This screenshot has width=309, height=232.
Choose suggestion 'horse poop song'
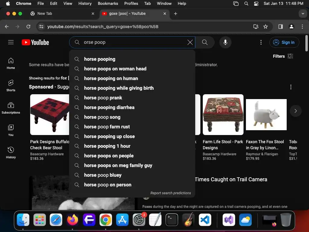(x=132, y=117)
